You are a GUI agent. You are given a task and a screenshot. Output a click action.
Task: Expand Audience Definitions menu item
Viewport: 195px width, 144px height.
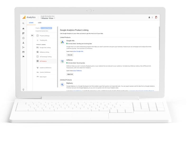(x=46, y=68)
